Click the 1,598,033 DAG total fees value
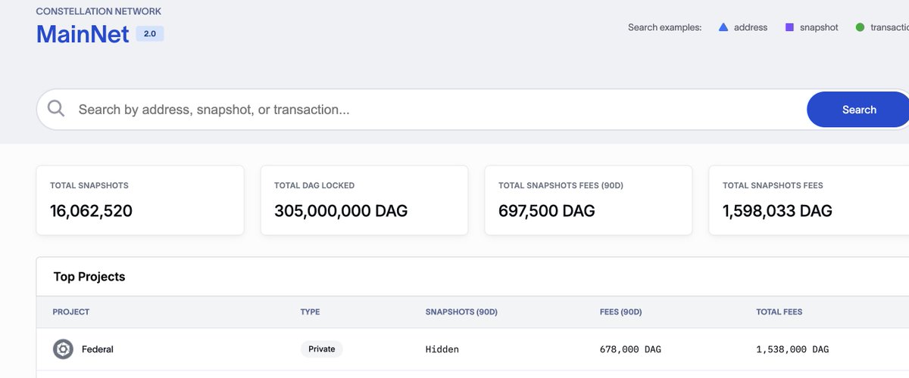The width and height of the screenshot is (909, 378). tap(777, 211)
